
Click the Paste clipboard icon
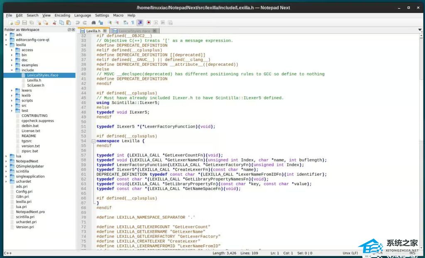click(68, 22)
